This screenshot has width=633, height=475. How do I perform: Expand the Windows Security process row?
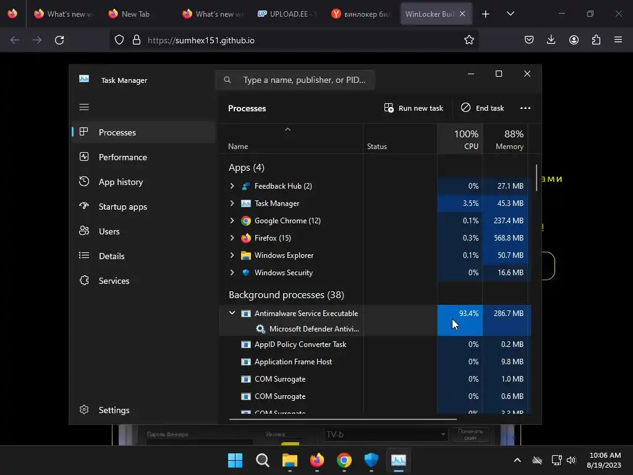[232, 273]
